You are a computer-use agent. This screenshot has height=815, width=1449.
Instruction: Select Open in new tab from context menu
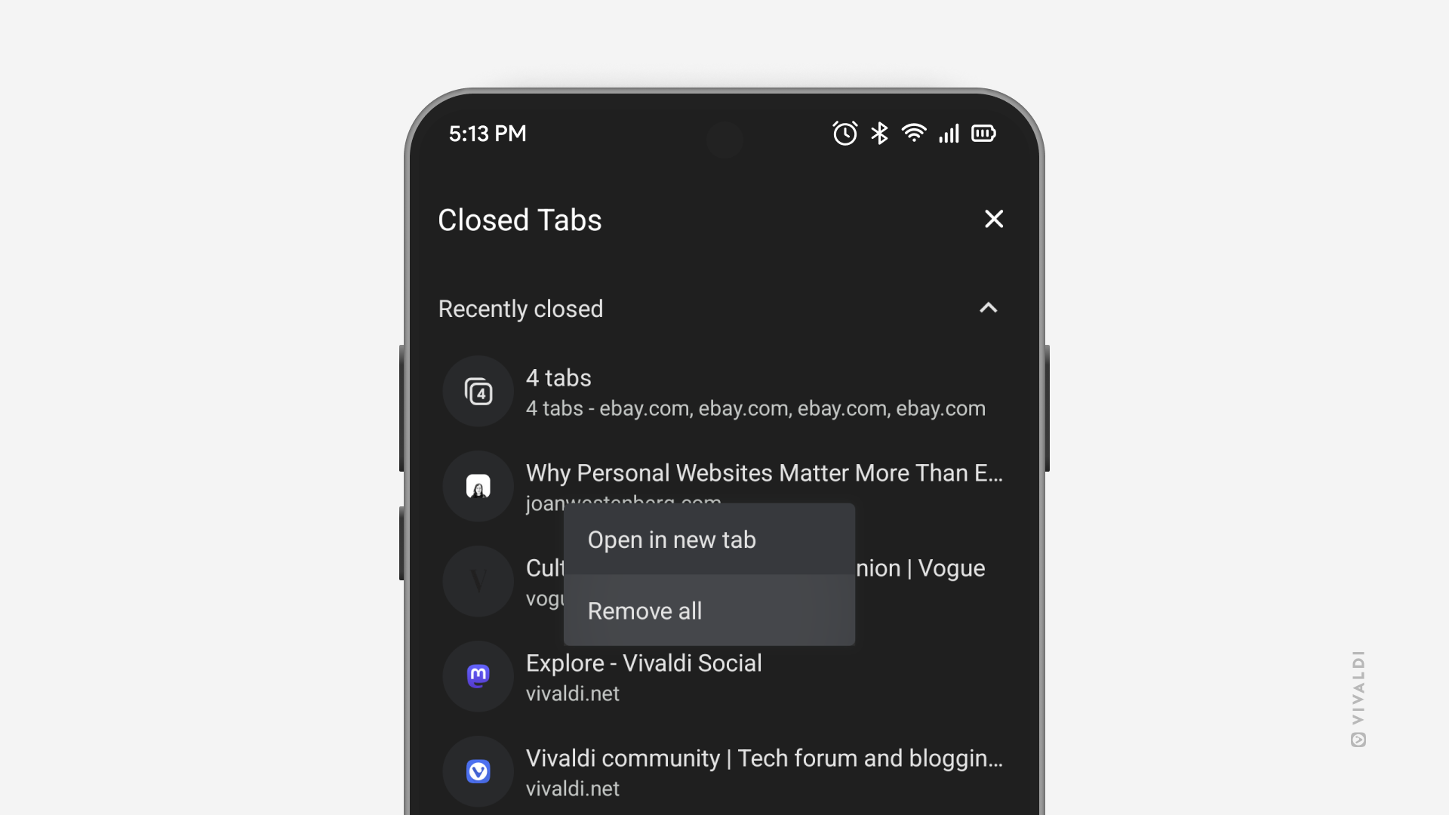click(x=672, y=540)
